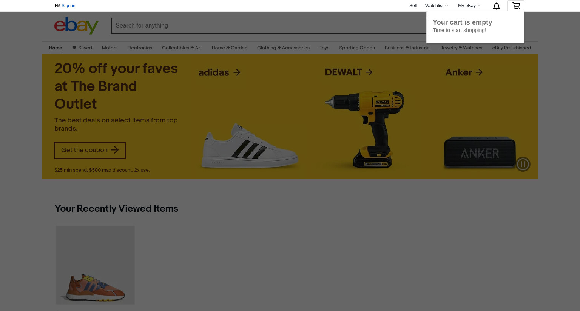
Task: Pause the banner carousel
Action: pyautogui.click(x=523, y=164)
